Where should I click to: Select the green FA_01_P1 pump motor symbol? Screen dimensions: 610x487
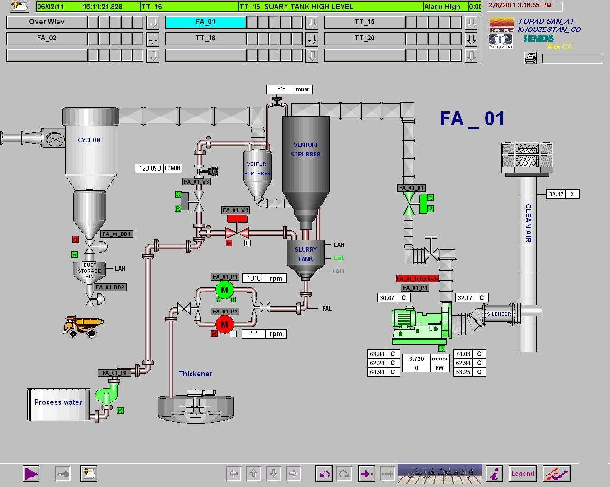tap(224, 290)
